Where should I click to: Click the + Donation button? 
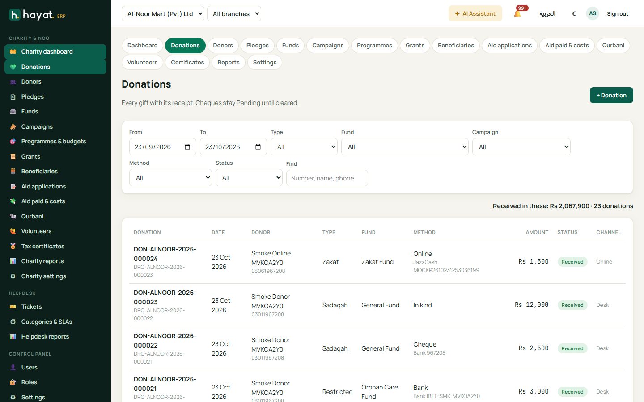611,95
